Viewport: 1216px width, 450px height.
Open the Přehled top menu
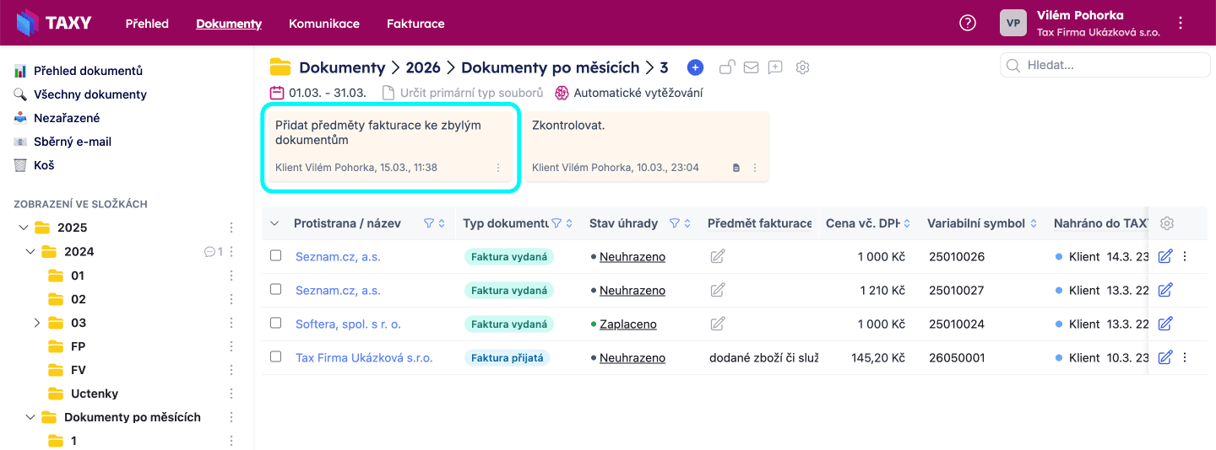[x=147, y=24]
